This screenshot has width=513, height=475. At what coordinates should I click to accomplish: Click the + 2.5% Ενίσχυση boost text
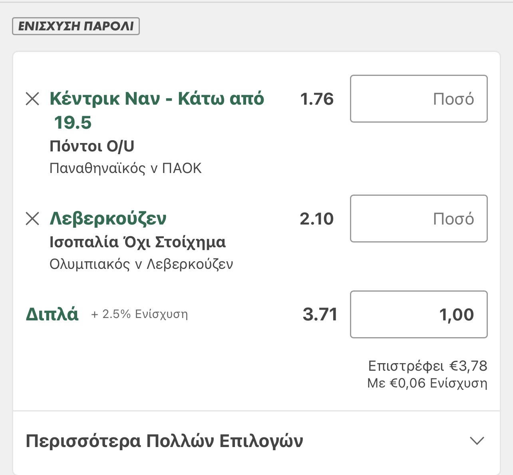tap(139, 314)
